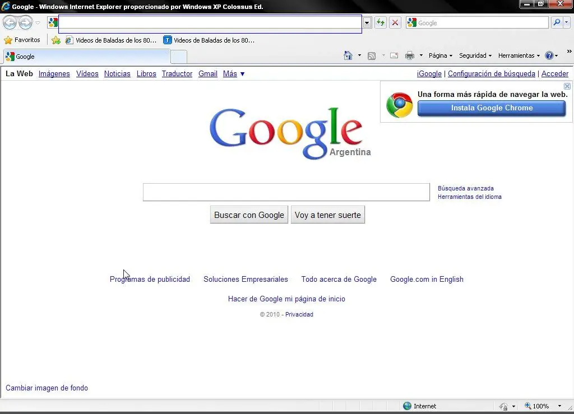The width and height of the screenshot is (574, 414).
Task: Open the Favoritos panel
Action: 22,40
